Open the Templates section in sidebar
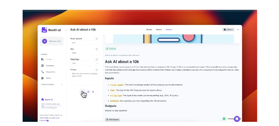This screenshot has height=126, width=279. [x=47, y=66]
